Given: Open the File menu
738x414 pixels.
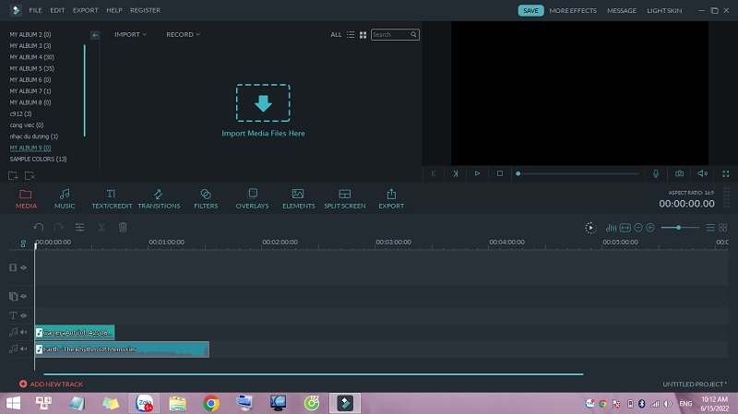Looking at the screenshot, I should [35, 10].
